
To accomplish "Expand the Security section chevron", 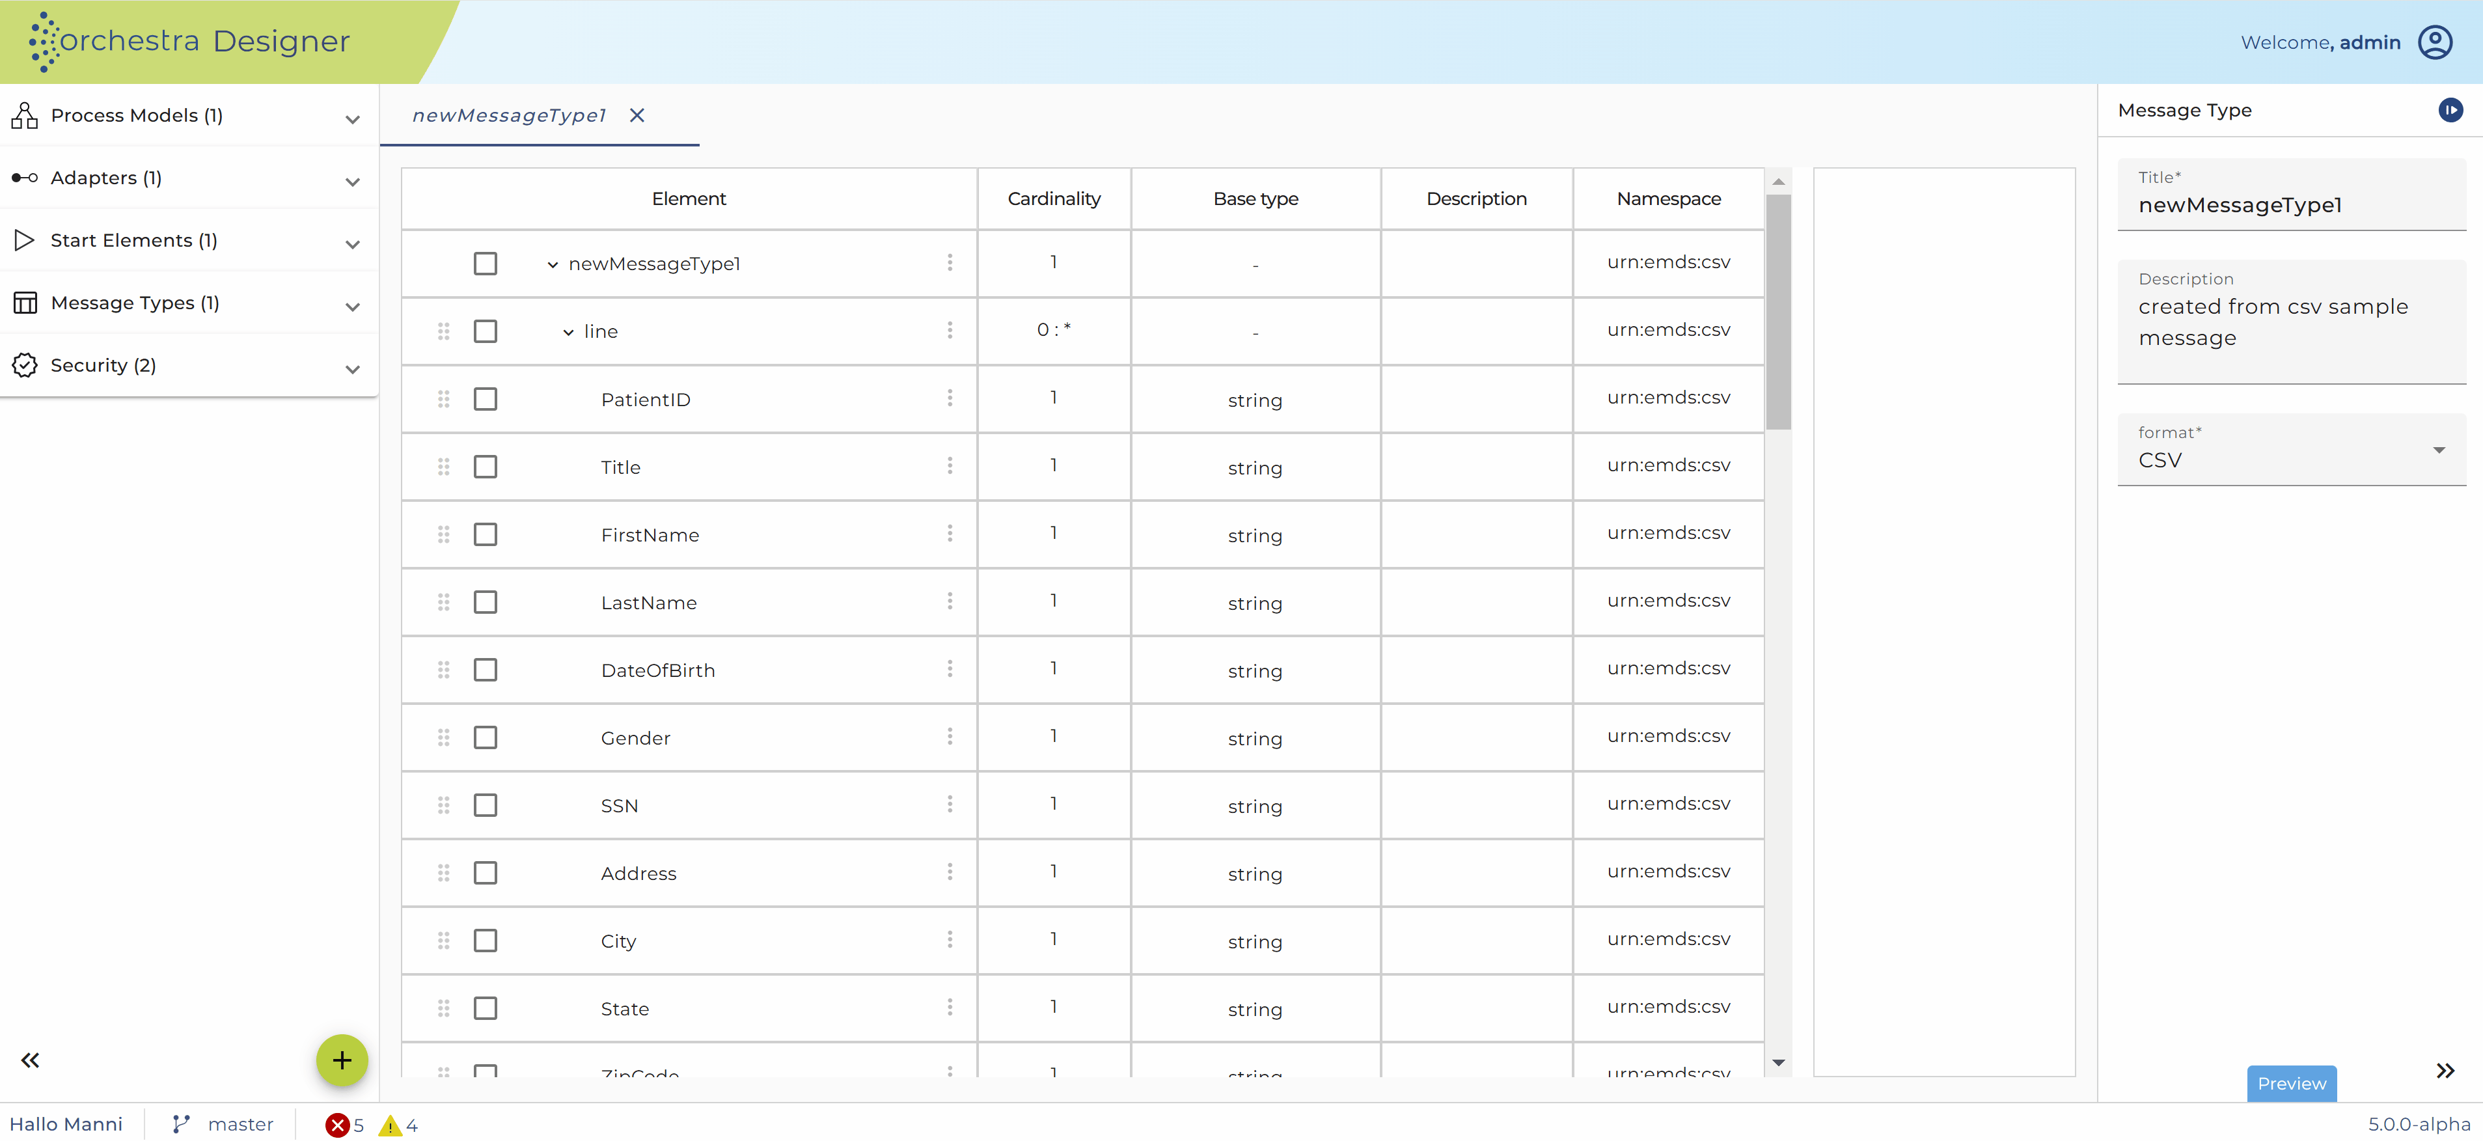I will pos(353,369).
